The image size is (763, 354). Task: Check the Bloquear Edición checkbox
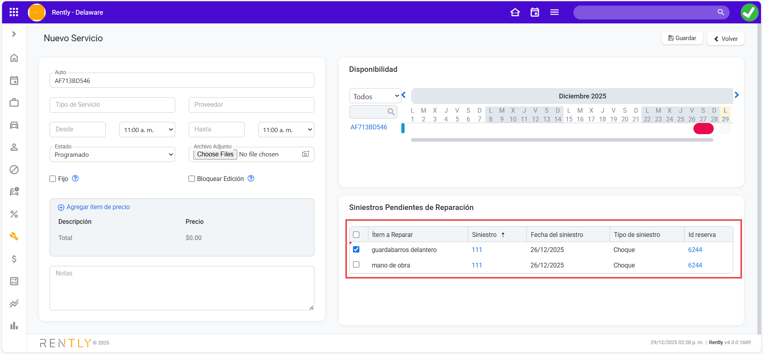coord(192,179)
